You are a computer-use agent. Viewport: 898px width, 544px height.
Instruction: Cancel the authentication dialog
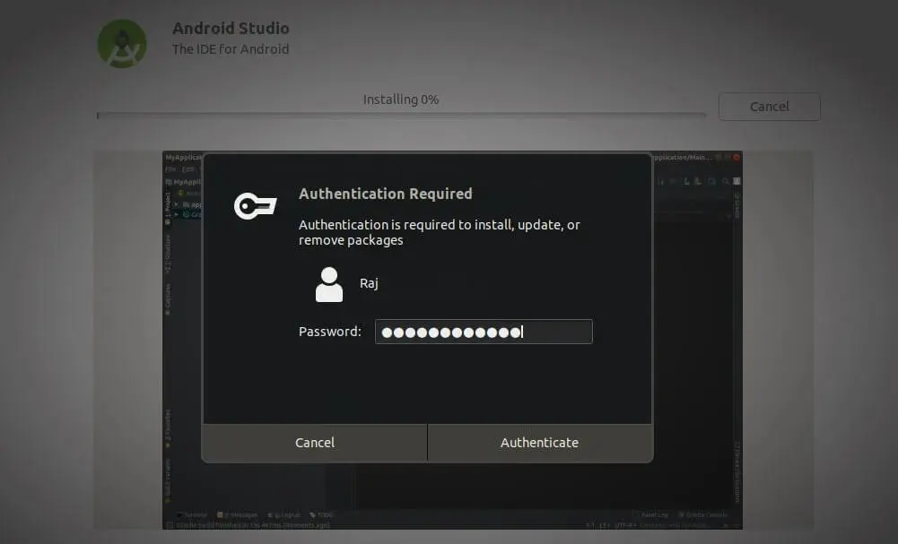[314, 443]
